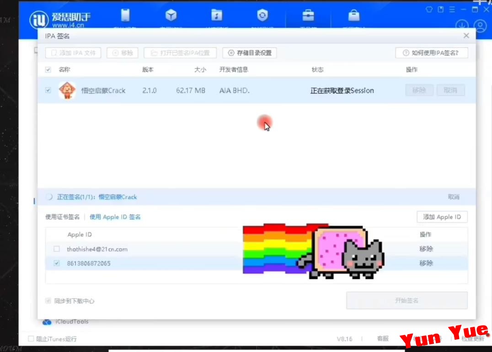Toggle the checkbox for 悟空启蒙Crack row
The width and height of the screenshot is (492, 352).
click(48, 90)
